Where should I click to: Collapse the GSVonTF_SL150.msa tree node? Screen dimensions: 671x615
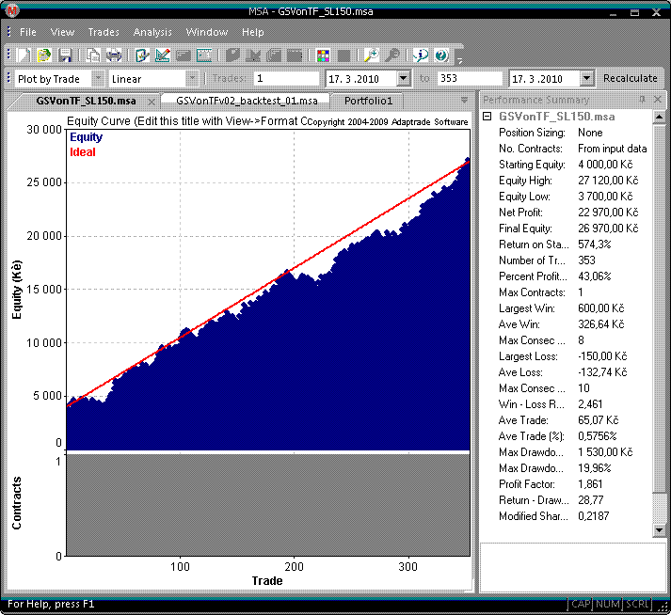[487, 117]
